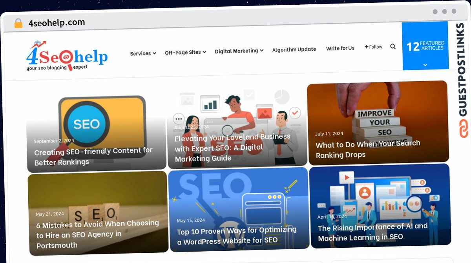Click the 4SeoHelp logo
The width and height of the screenshot is (471, 263).
tap(67, 56)
